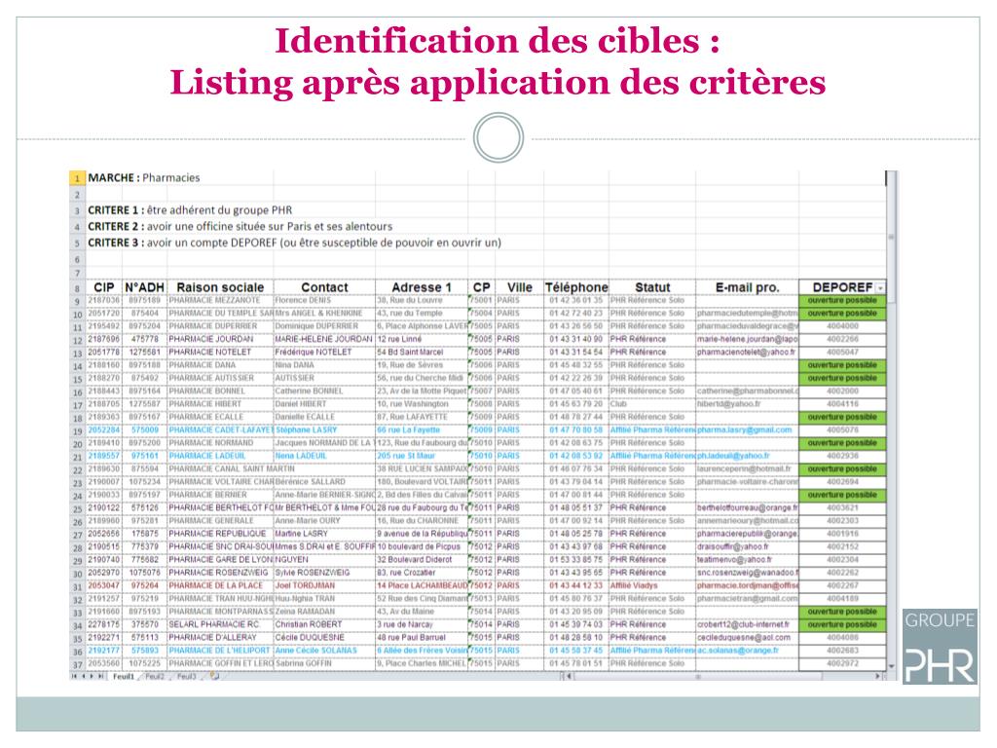Select the MARCHE : Pharmacies cell
997x748 pixels.
click(x=144, y=178)
